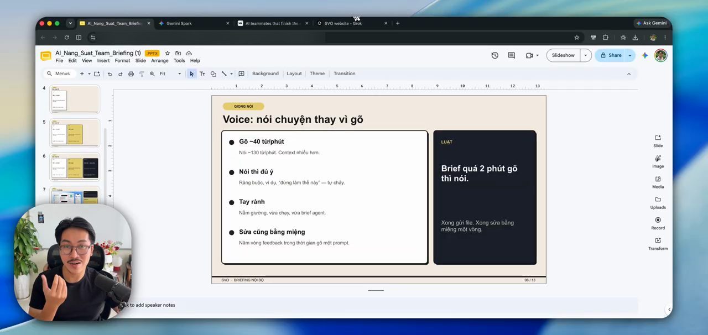This screenshot has width=708, height=335.
Task: Start a Meet video call
Action: 529,55
